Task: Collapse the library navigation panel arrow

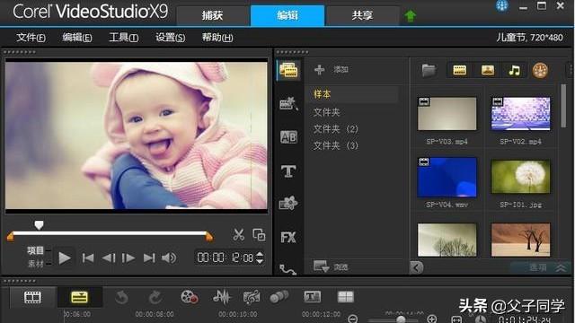Action: (416, 267)
